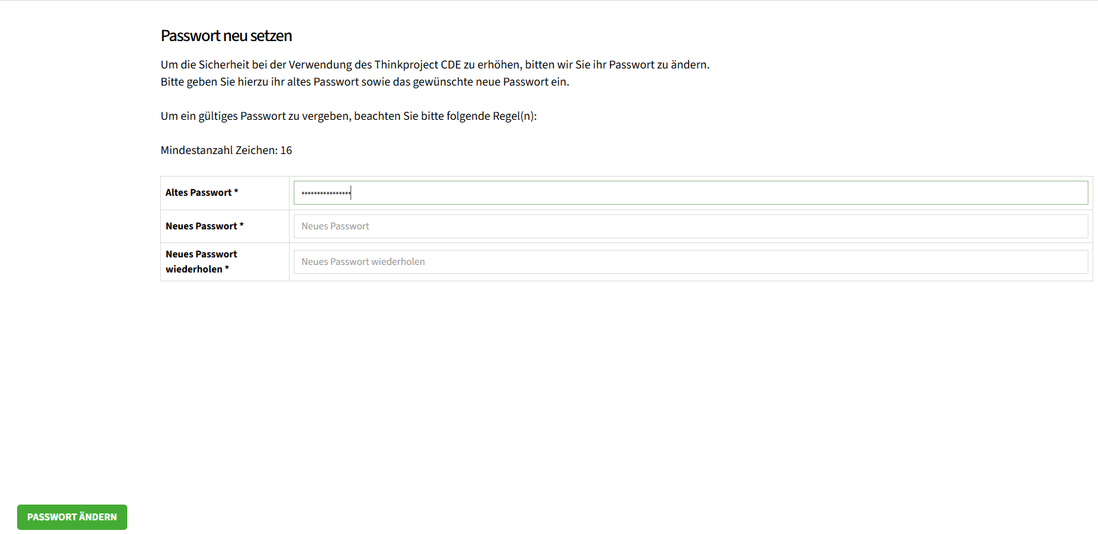Click the asterisk after the 'wiederholen' label
Image resolution: width=1098 pixels, height=534 pixels.
point(227,268)
